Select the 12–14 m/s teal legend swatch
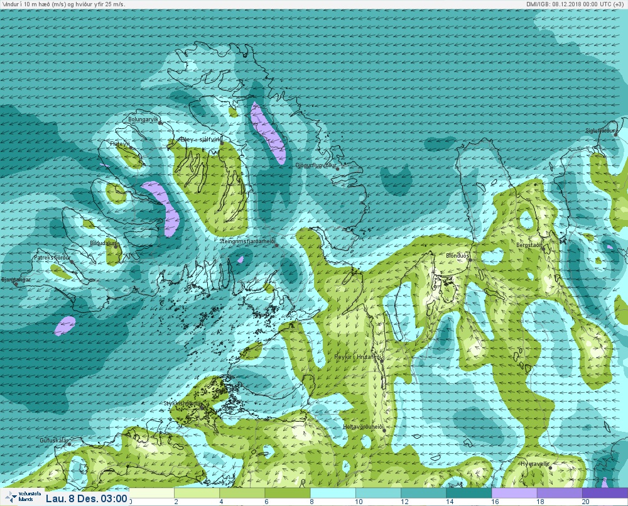The width and height of the screenshot is (628, 506). click(423, 493)
